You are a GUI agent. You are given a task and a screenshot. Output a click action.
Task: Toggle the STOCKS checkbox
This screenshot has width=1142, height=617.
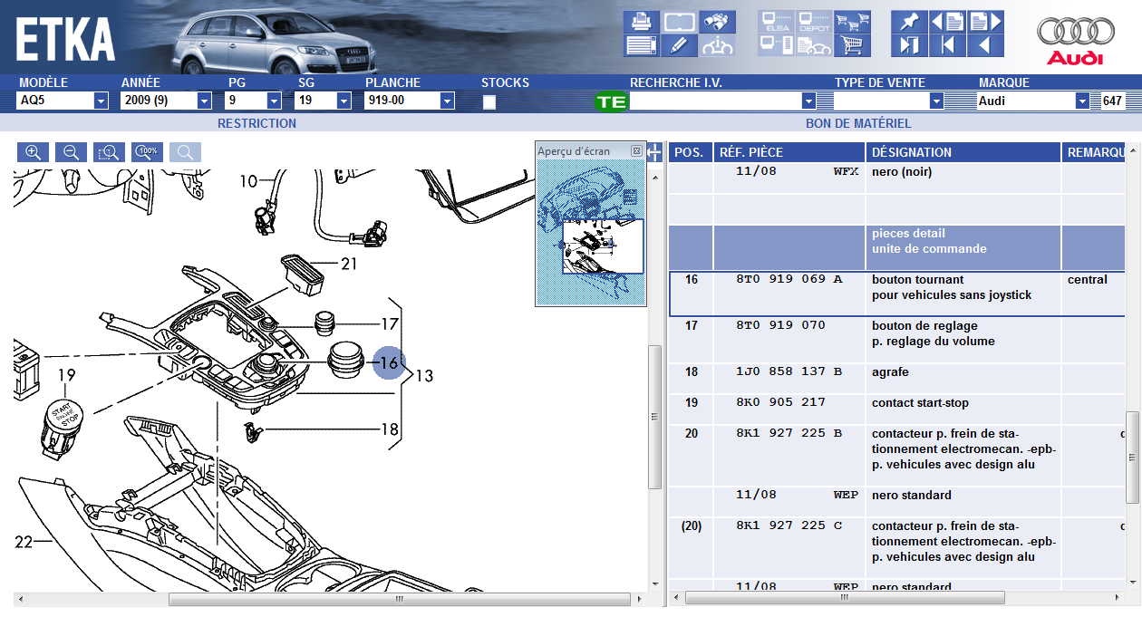click(x=489, y=101)
